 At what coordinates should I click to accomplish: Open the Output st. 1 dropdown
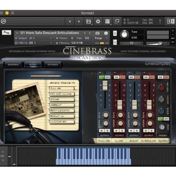click(x=33, y=38)
